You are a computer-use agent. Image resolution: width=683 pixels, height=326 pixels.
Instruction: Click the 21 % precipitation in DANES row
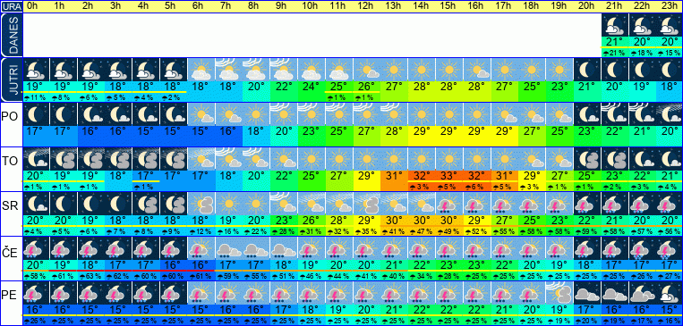tap(615, 53)
